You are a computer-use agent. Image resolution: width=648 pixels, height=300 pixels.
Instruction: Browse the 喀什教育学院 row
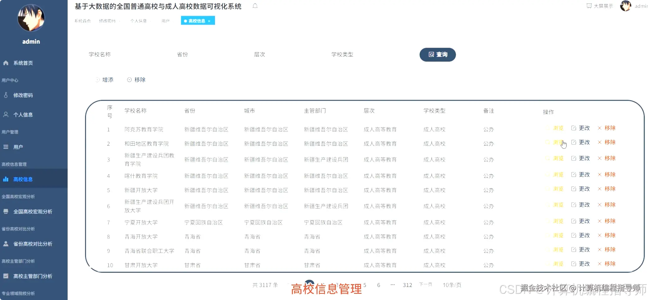point(555,174)
